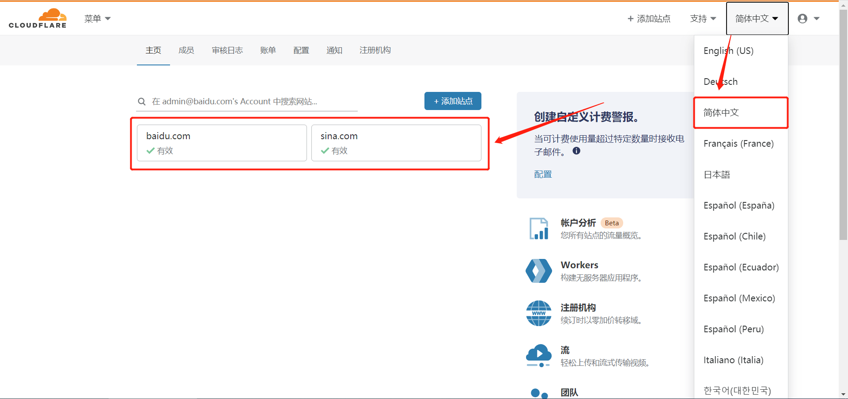
Task: Select Español (Peru) language
Action: (741, 329)
